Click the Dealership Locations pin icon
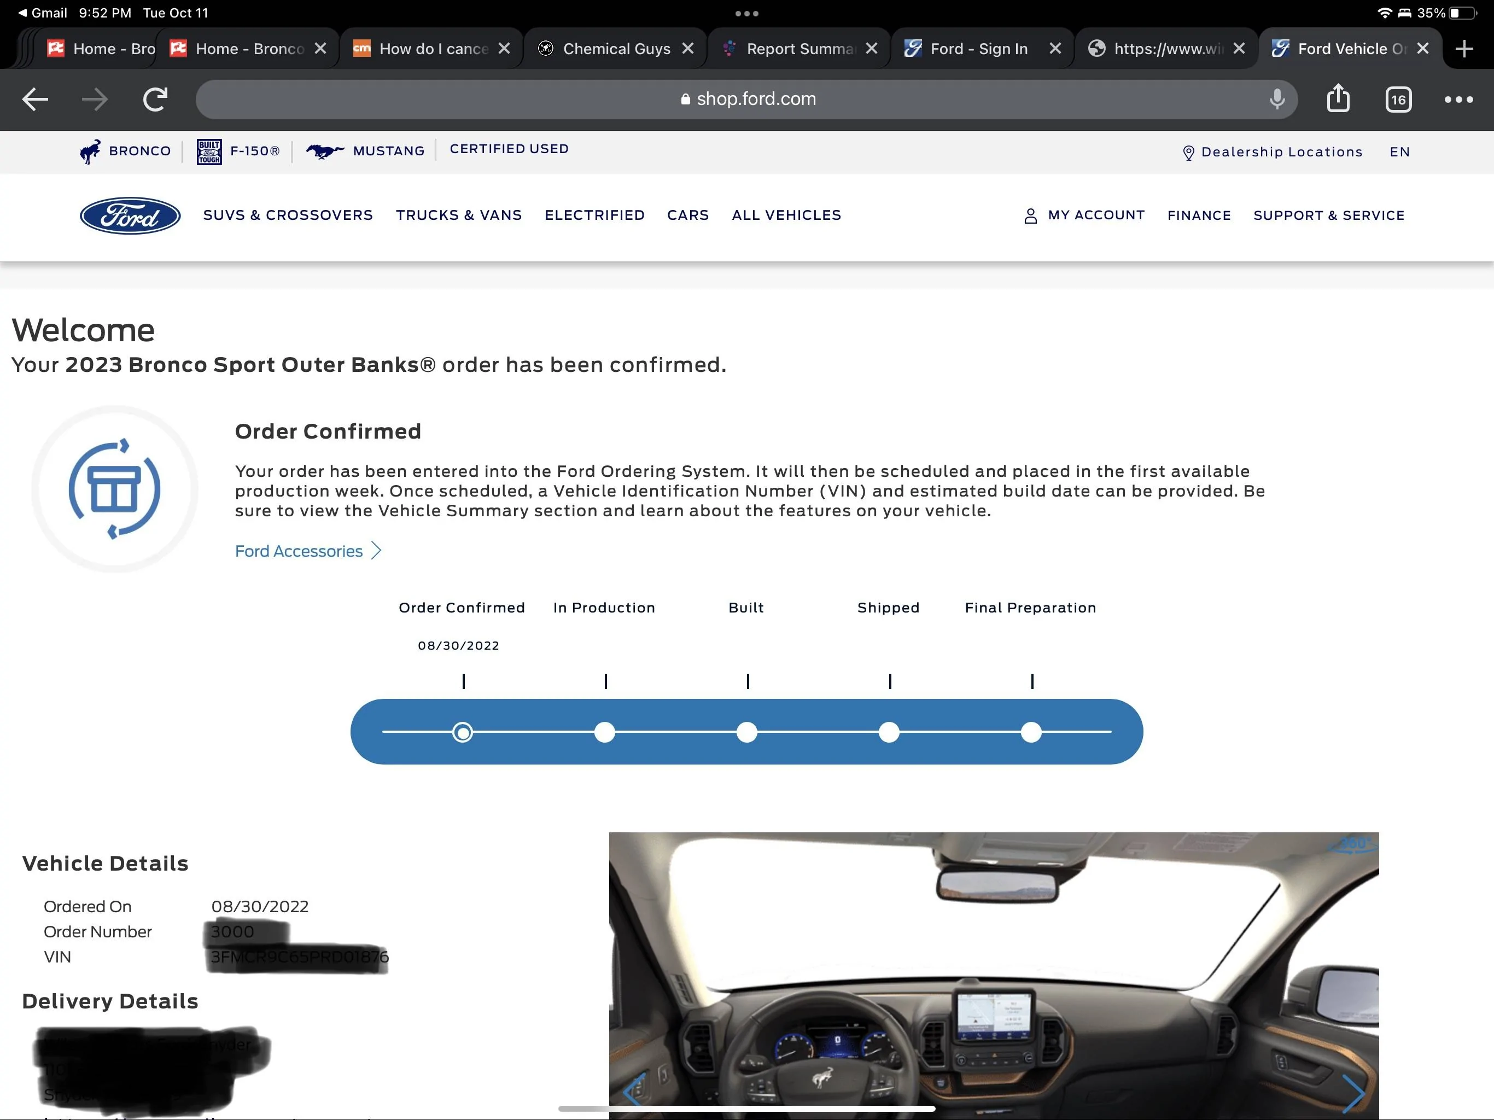The image size is (1494, 1120). 1189,152
